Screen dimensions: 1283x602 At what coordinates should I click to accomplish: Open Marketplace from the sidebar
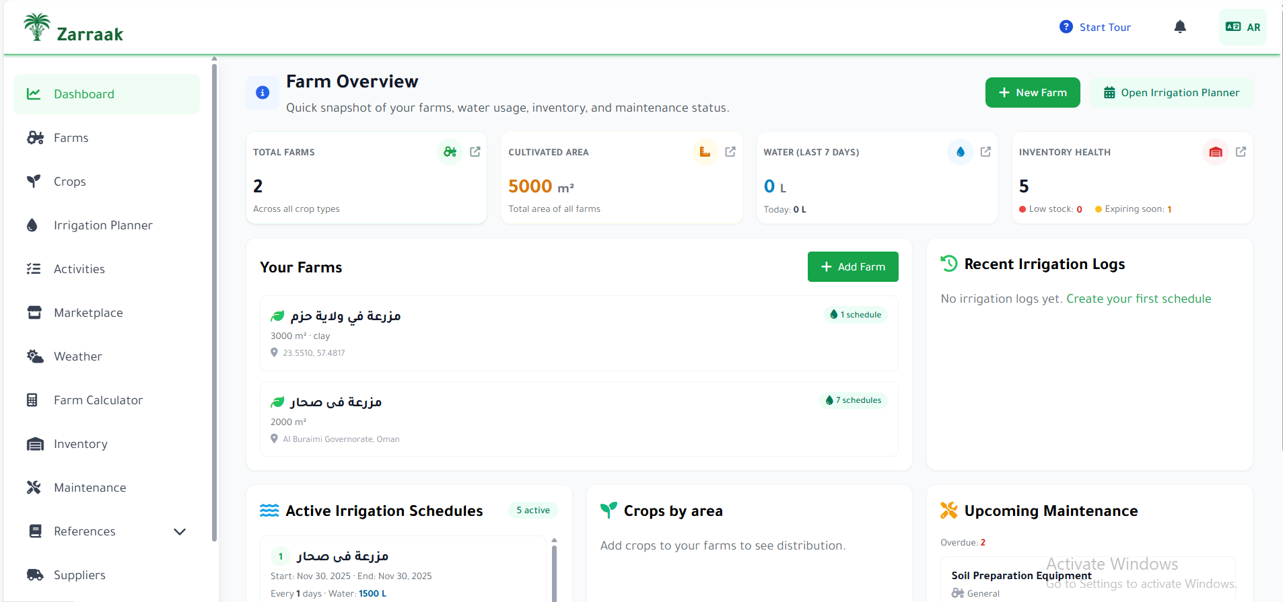tap(107, 313)
